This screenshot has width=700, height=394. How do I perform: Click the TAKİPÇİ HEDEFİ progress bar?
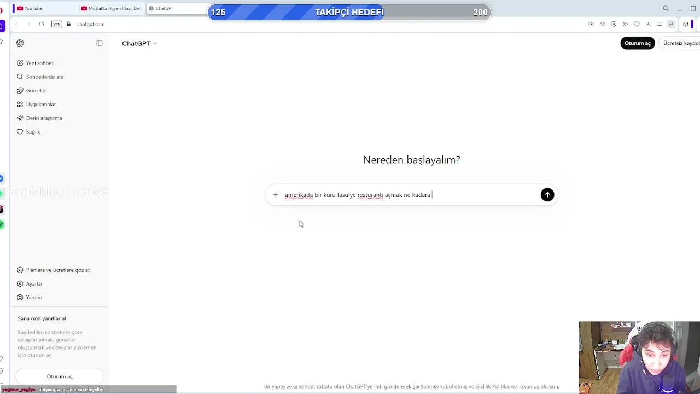point(349,12)
